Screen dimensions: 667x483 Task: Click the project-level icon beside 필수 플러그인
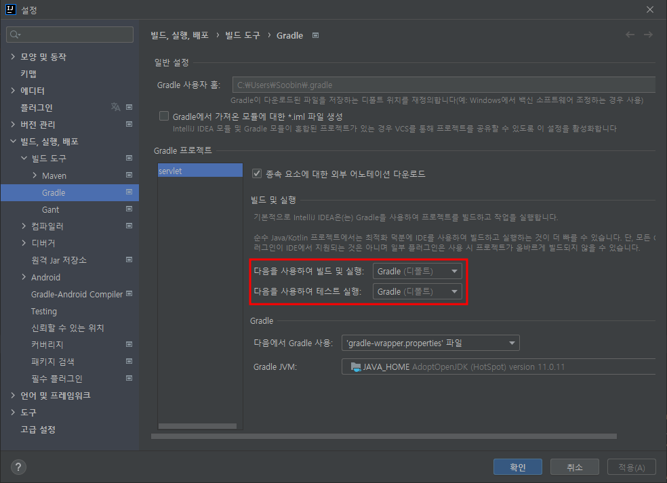pos(129,378)
